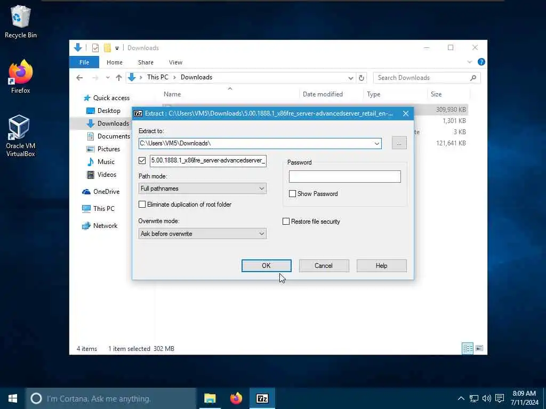546x409 pixels.
Task: Open the File tab in Explorer
Action: pos(84,62)
